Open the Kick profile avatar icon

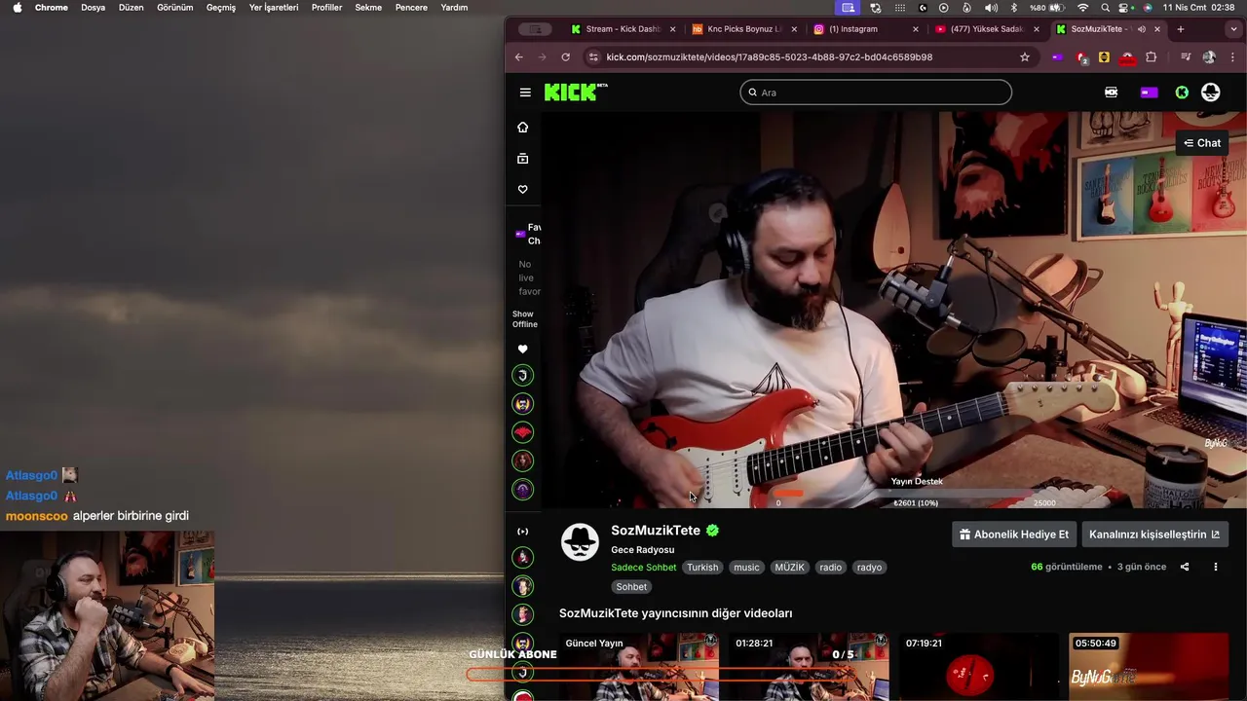pos(1211,92)
